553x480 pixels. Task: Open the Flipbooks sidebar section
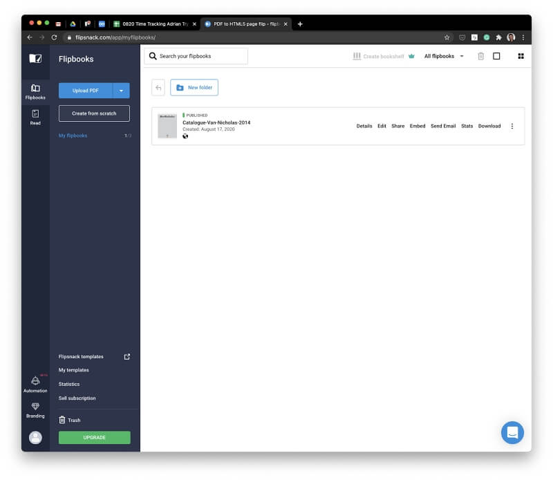(x=35, y=91)
